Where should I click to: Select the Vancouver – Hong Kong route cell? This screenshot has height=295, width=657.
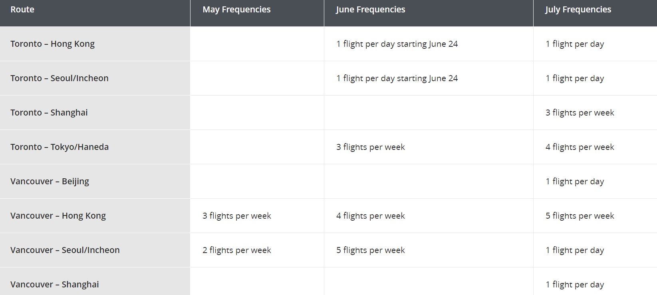[x=95, y=216]
